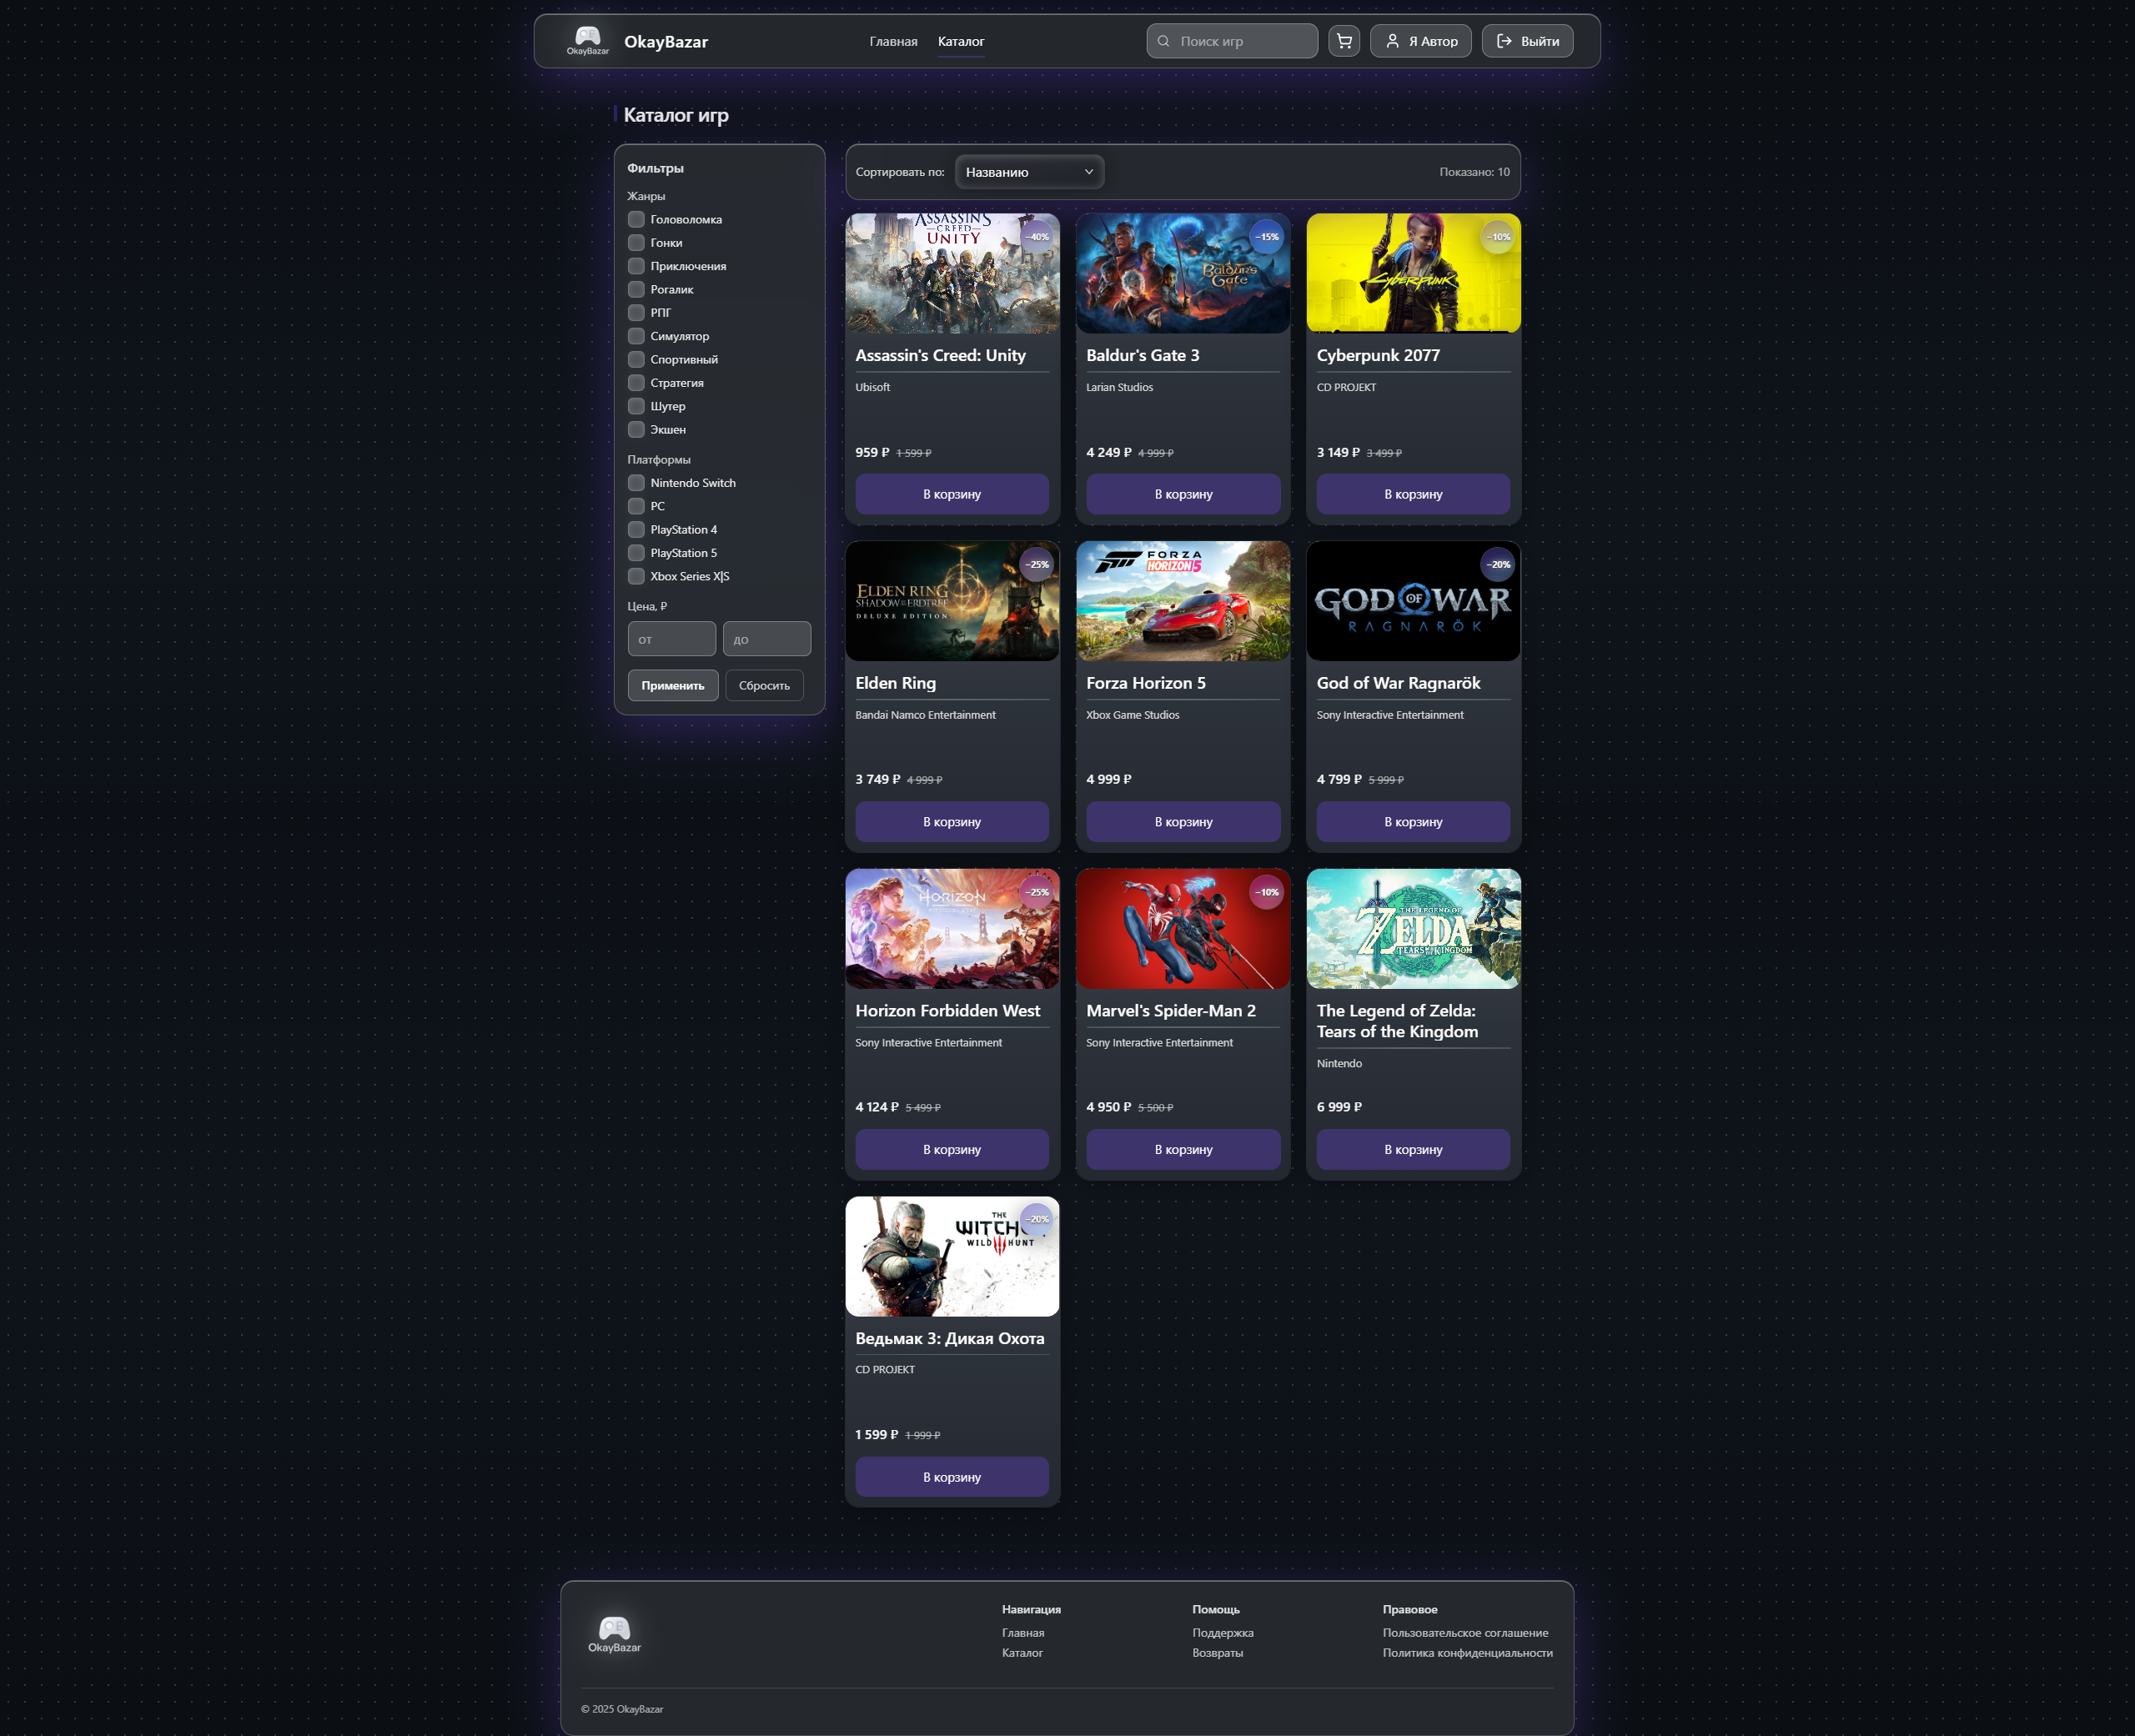Select the Каталог nav tab
2135x1736 pixels.
tap(960, 41)
